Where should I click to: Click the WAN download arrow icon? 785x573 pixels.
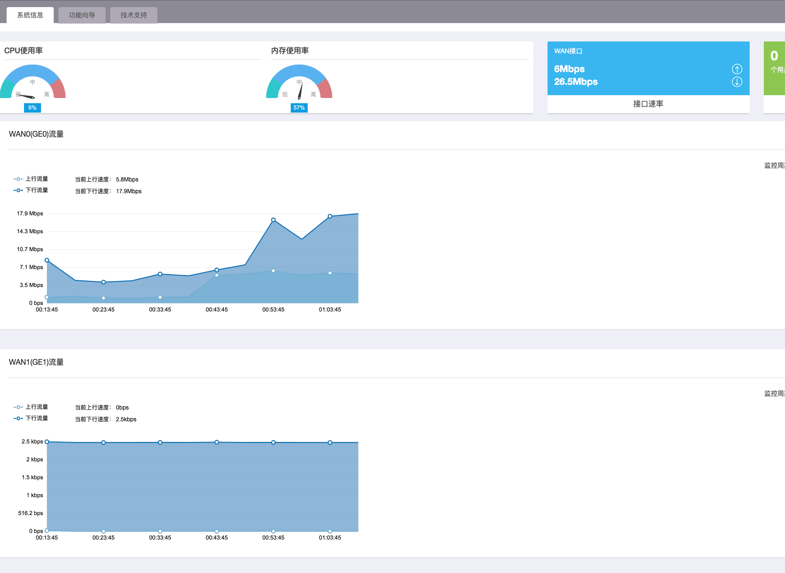pos(737,82)
